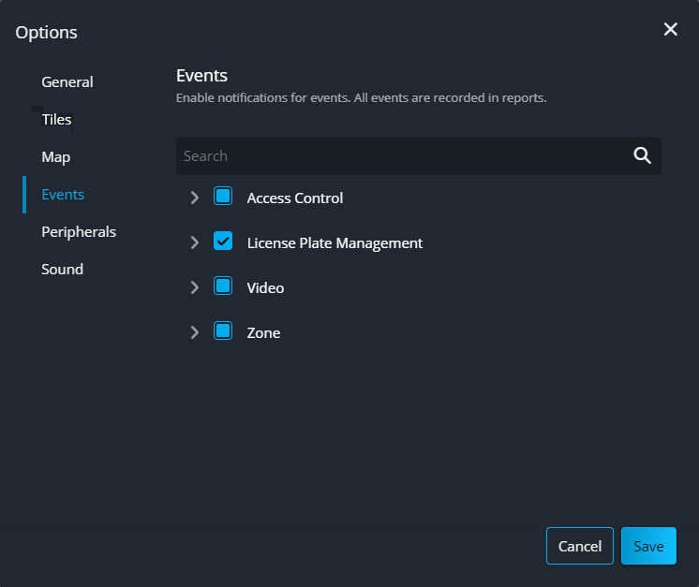
Task: Show the Sound options
Action: point(62,270)
